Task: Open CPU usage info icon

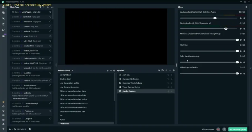Action: pos(30,129)
